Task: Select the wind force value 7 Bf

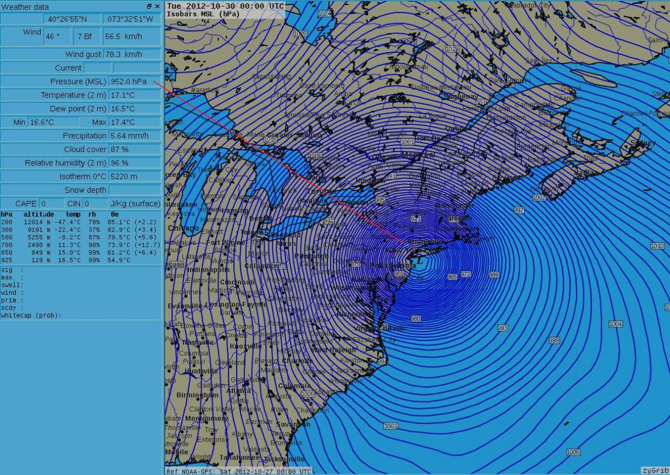Action: coord(88,36)
